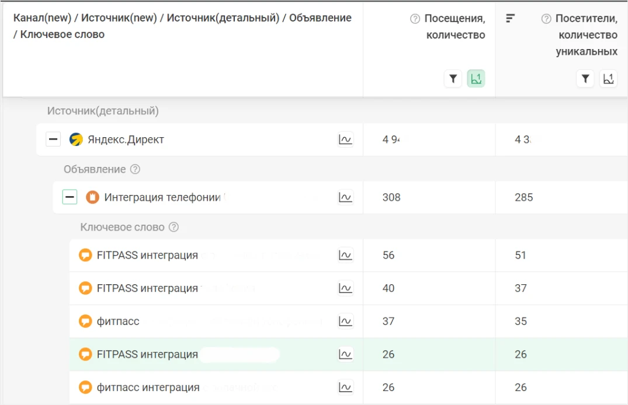Click the highlighted FITPASS интеграция keyword row
The image size is (628, 405).
(x=147, y=354)
